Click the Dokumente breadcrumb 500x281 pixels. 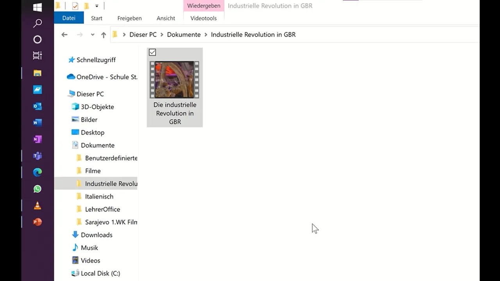tap(184, 35)
